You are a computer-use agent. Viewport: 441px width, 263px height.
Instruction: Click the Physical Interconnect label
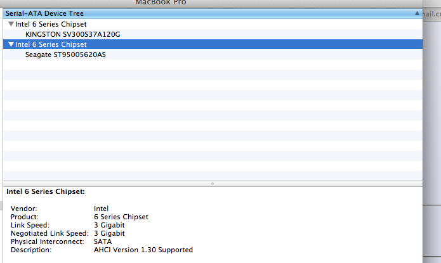click(47, 241)
